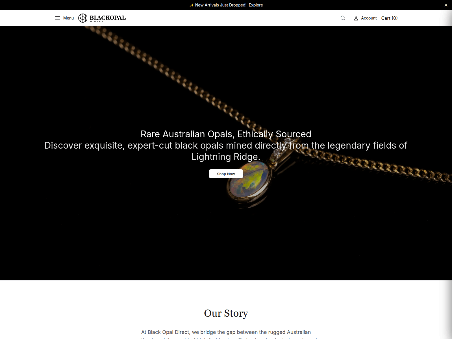Open the hamburger Menu icon

tap(58, 18)
